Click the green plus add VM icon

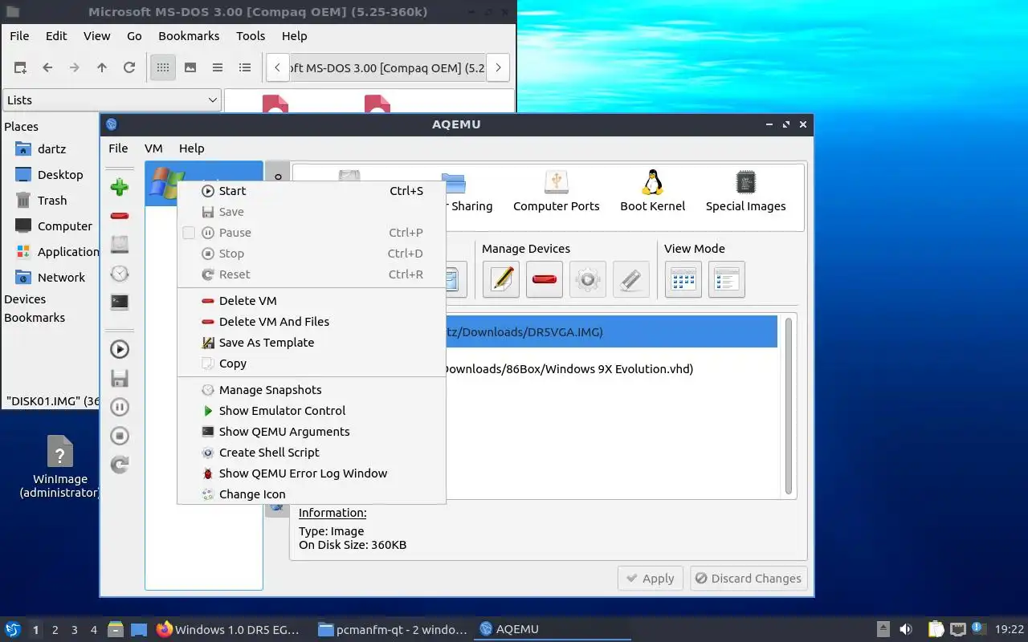(x=120, y=187)
